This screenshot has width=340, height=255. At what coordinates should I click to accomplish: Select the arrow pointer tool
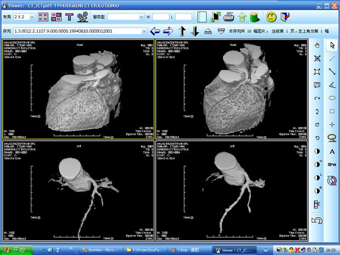[x=332, y=45]
